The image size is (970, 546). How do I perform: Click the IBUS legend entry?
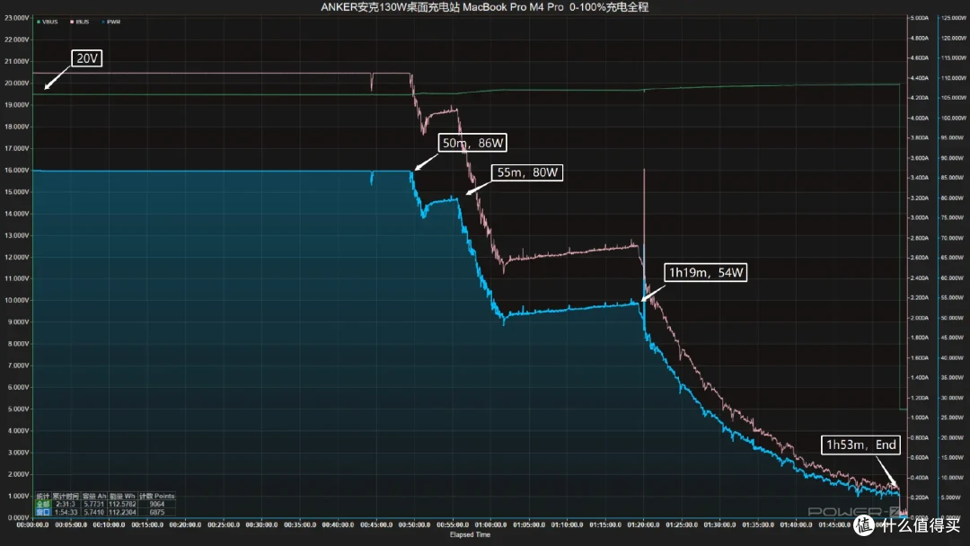pos(80,22)
